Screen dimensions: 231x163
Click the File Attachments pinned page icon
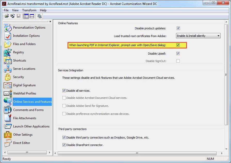coord(8,118)
